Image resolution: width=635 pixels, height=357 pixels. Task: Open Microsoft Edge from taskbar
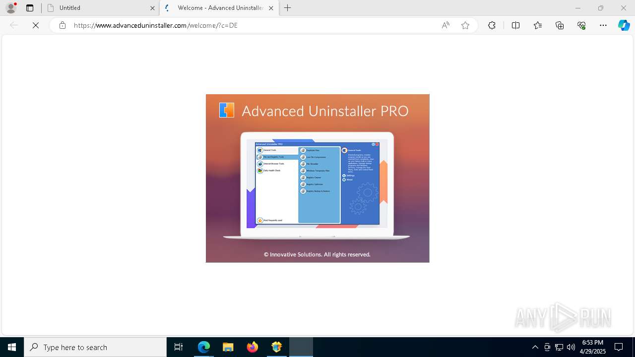(204, 347)
